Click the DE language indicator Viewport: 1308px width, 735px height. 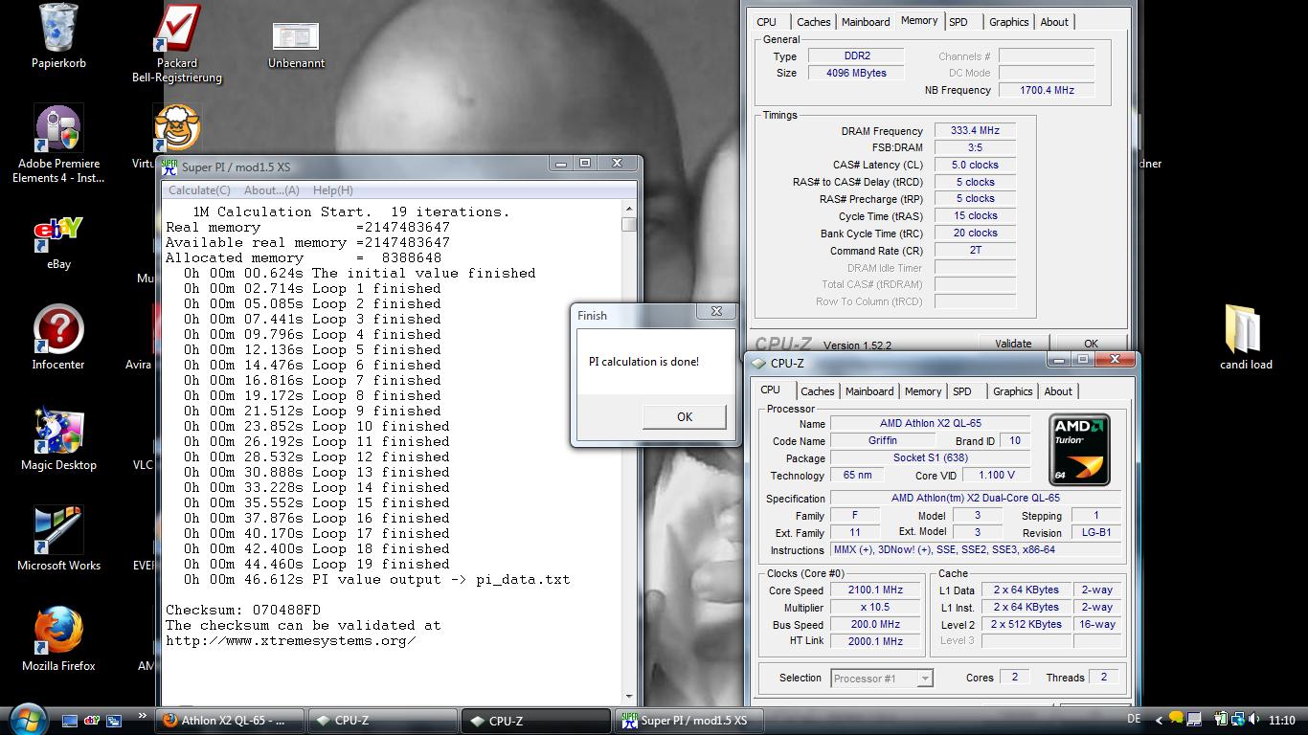pos(1134,719)
